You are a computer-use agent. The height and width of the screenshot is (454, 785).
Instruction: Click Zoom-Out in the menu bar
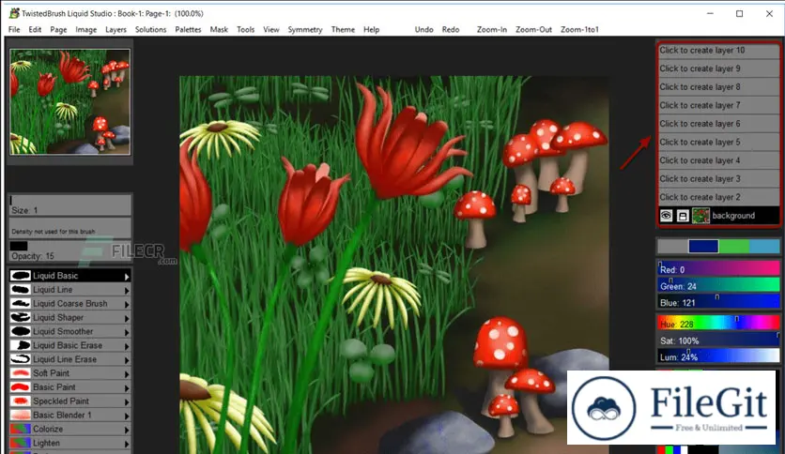point(533,29)
